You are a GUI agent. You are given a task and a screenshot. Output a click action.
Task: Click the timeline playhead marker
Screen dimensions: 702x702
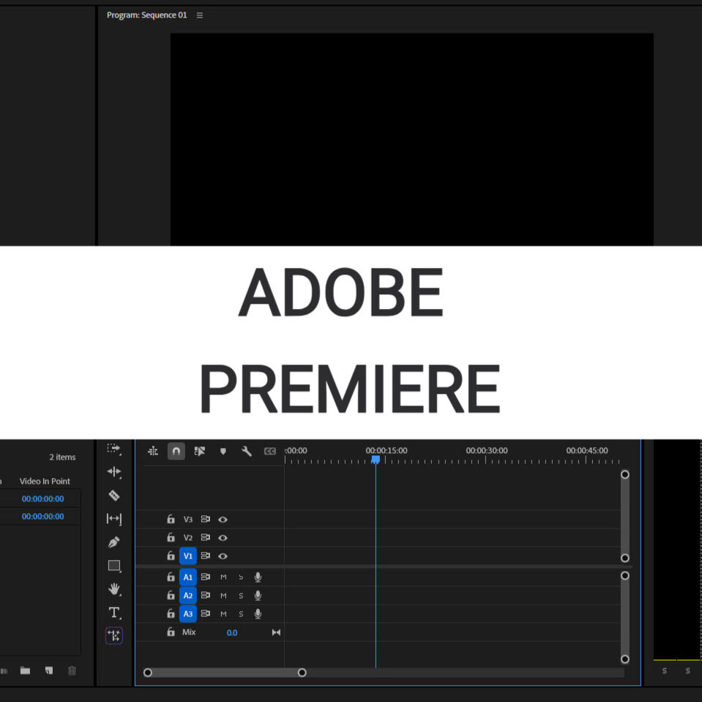[x=376, y=460]
